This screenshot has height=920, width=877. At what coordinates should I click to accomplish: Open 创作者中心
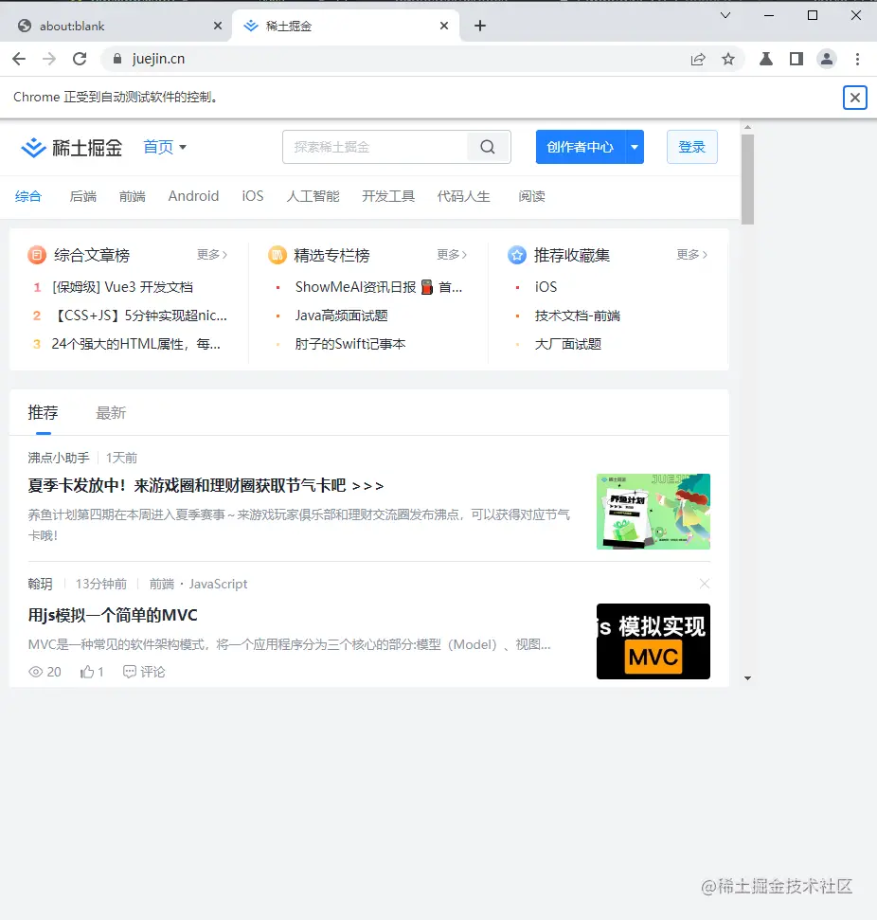(581, 147)
